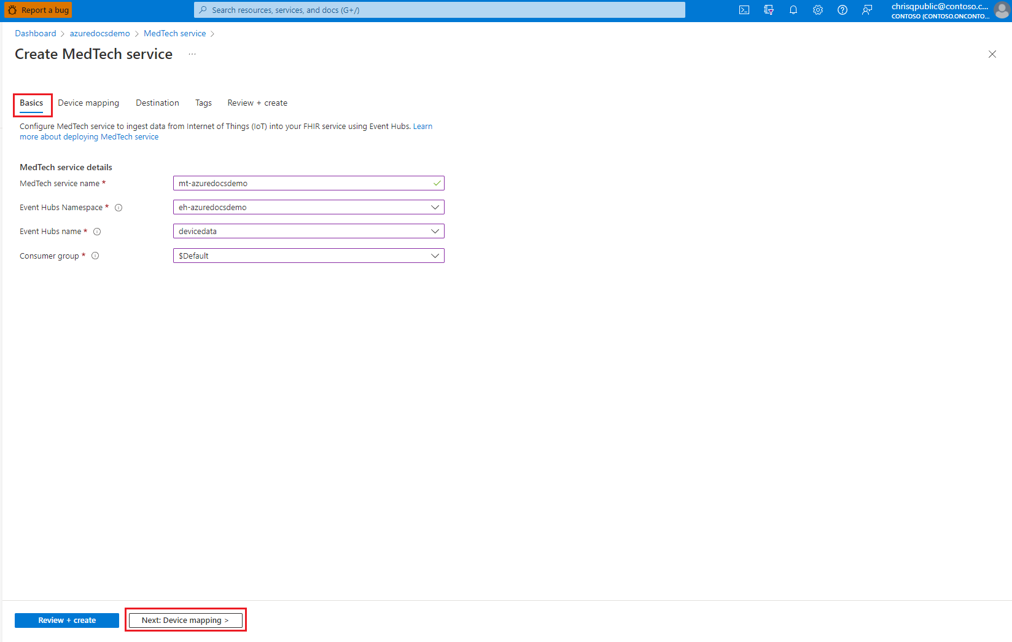Viewport: 1012px width, 642px height.
Task: Switch to the Device mapping tab
Action: tap(88, 103)
